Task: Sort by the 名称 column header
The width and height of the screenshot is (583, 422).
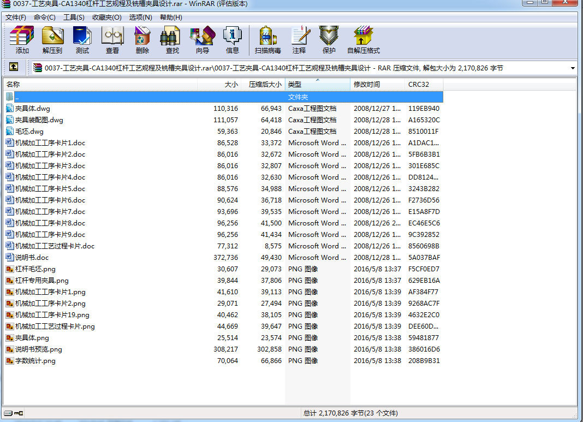Action: [x=100, y=85]
